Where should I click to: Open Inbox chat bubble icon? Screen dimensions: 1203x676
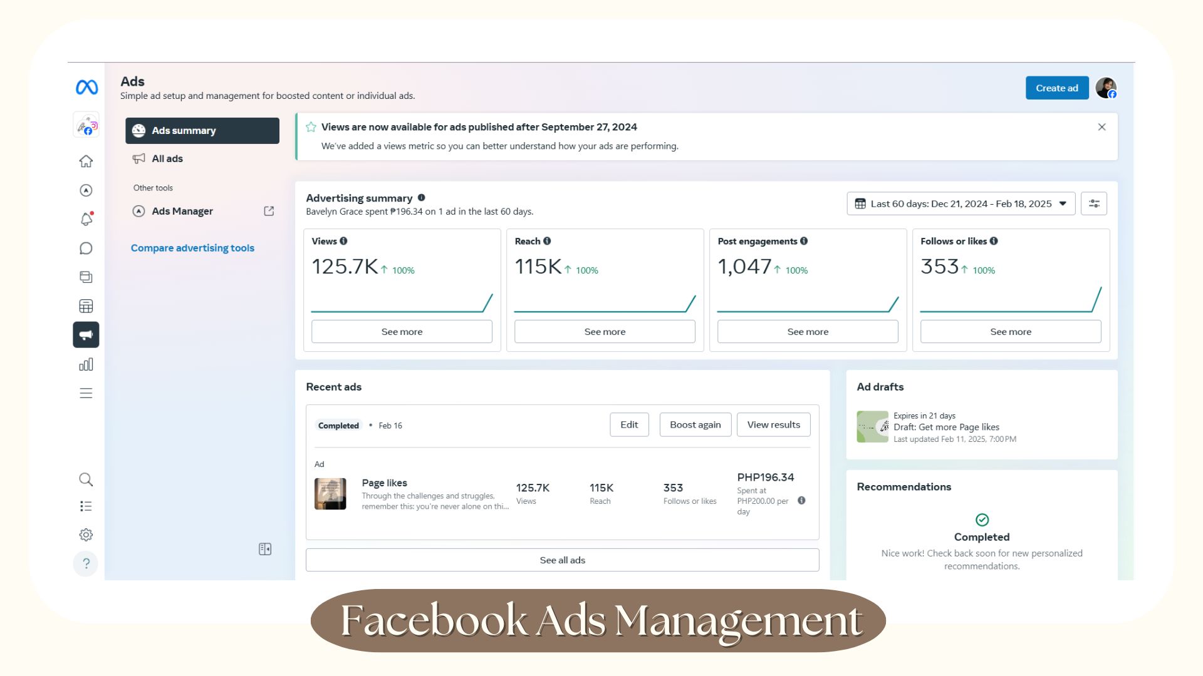(86, 248)
